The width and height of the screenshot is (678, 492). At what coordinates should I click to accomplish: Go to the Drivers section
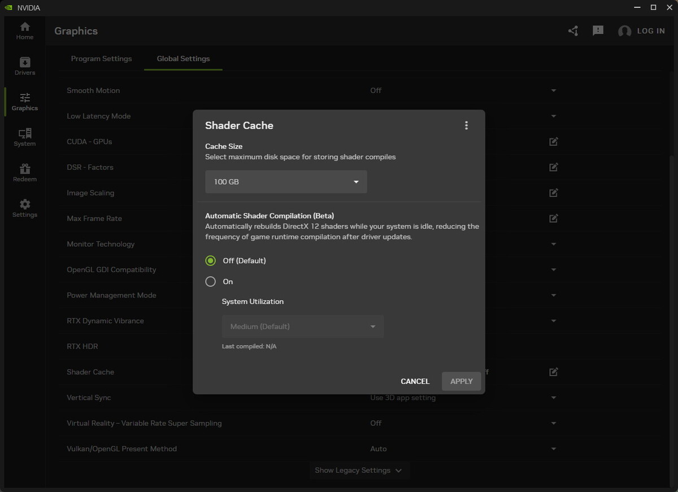coord(24,66)
